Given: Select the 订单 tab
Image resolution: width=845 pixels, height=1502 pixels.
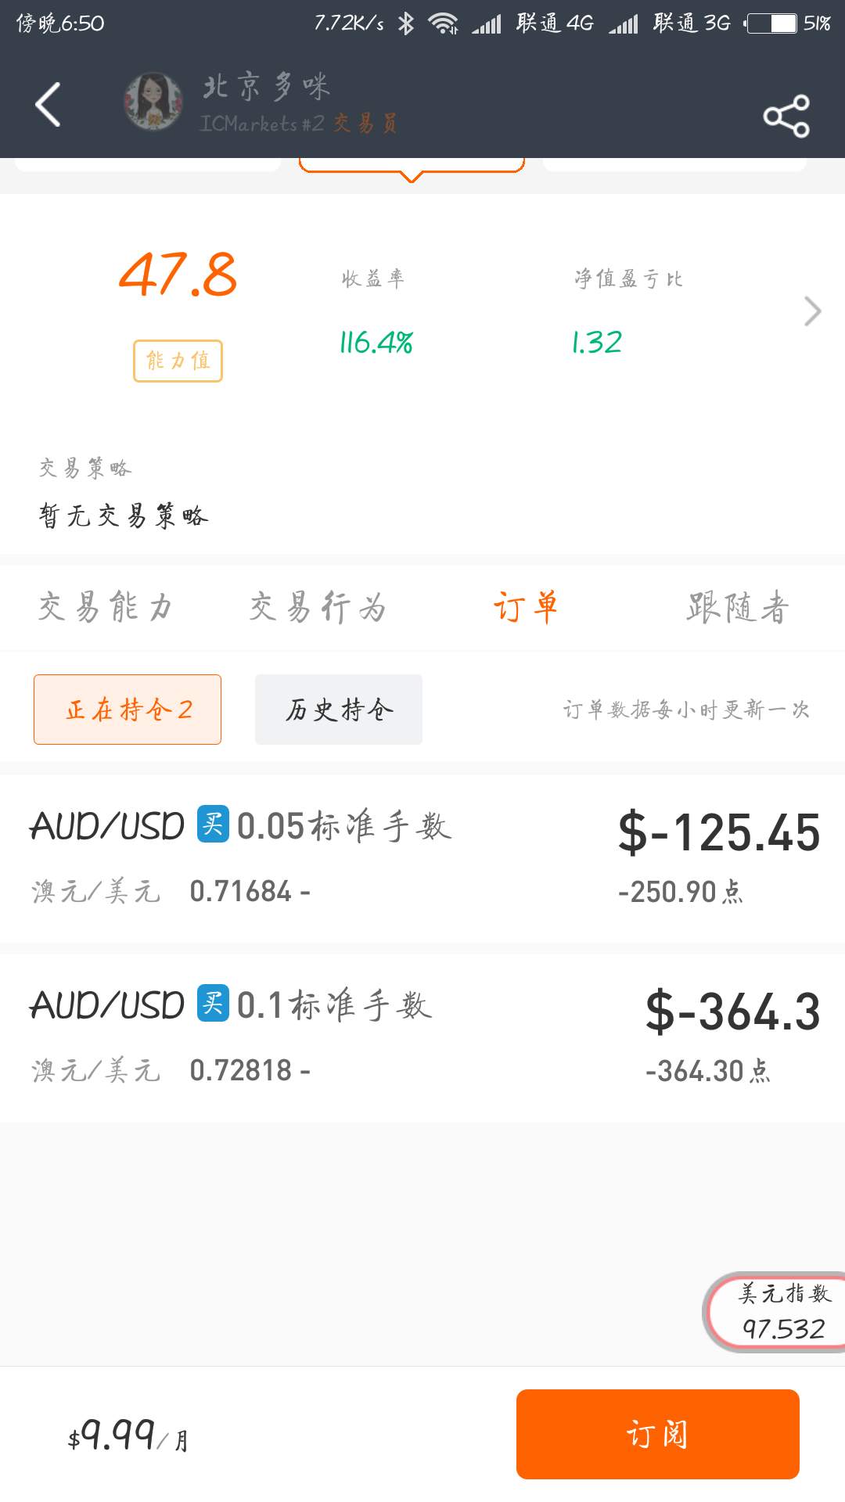Looking at the screenshot, I should (526, 607).
